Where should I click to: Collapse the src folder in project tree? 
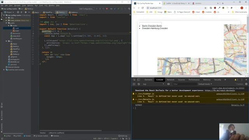tap(6, 41)
